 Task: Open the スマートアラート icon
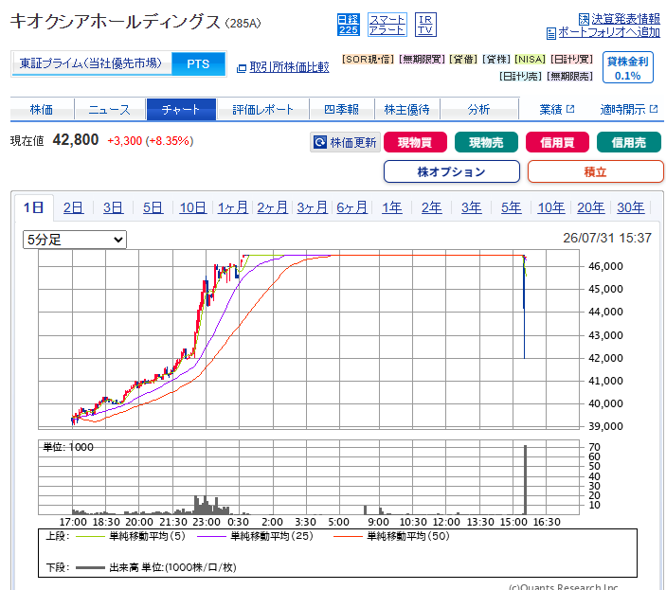[387, 25]
